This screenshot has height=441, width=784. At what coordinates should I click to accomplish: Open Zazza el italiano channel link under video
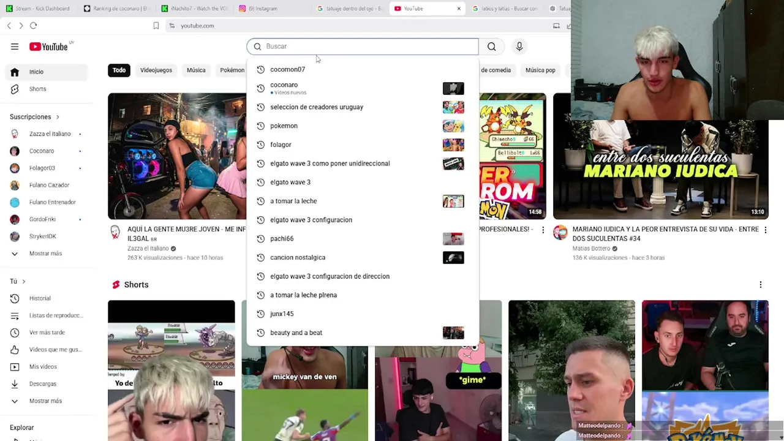[x=148, y=248]
